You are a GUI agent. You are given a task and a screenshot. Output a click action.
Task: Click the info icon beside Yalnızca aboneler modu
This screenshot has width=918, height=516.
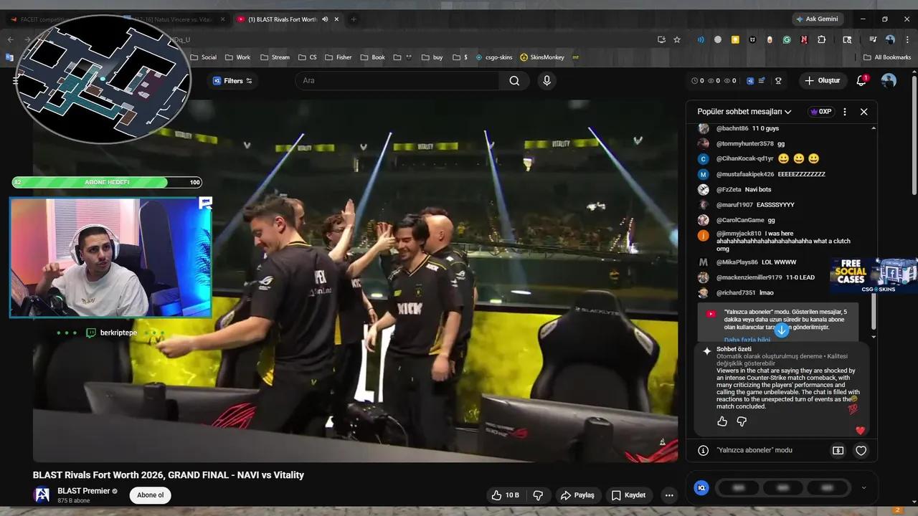[704, 450]
